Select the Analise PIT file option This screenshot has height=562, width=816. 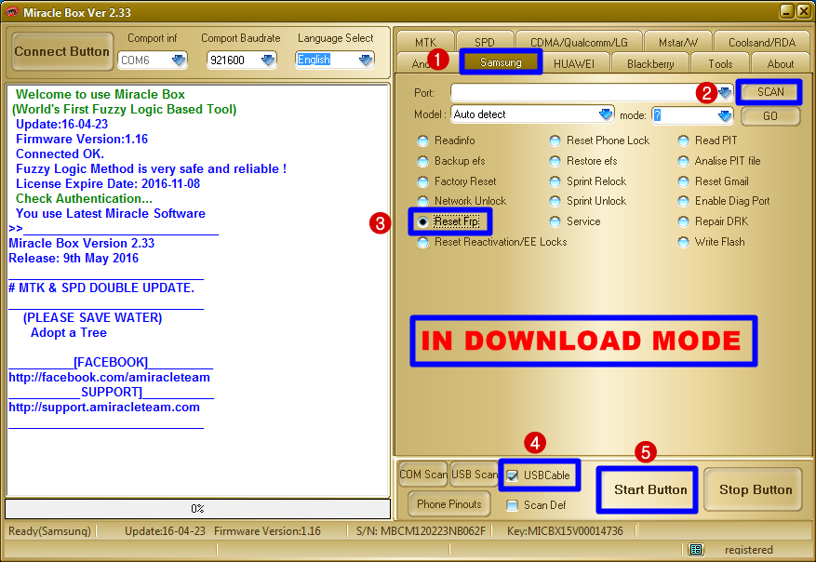tap(683, 161)
